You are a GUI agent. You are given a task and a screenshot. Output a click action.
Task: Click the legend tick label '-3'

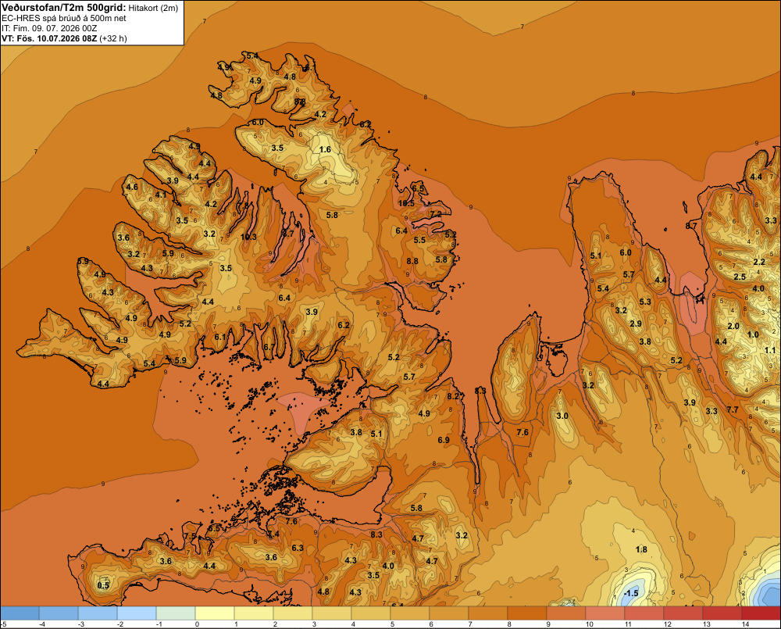pos(82,624)
